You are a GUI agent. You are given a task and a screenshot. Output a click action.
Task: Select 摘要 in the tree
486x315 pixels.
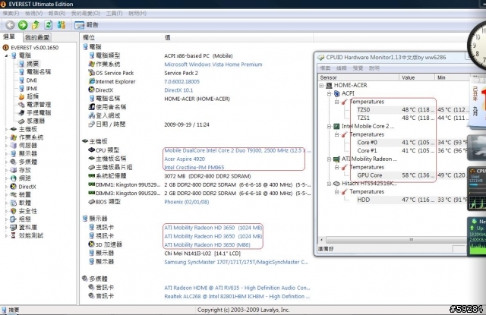point(32,64)
